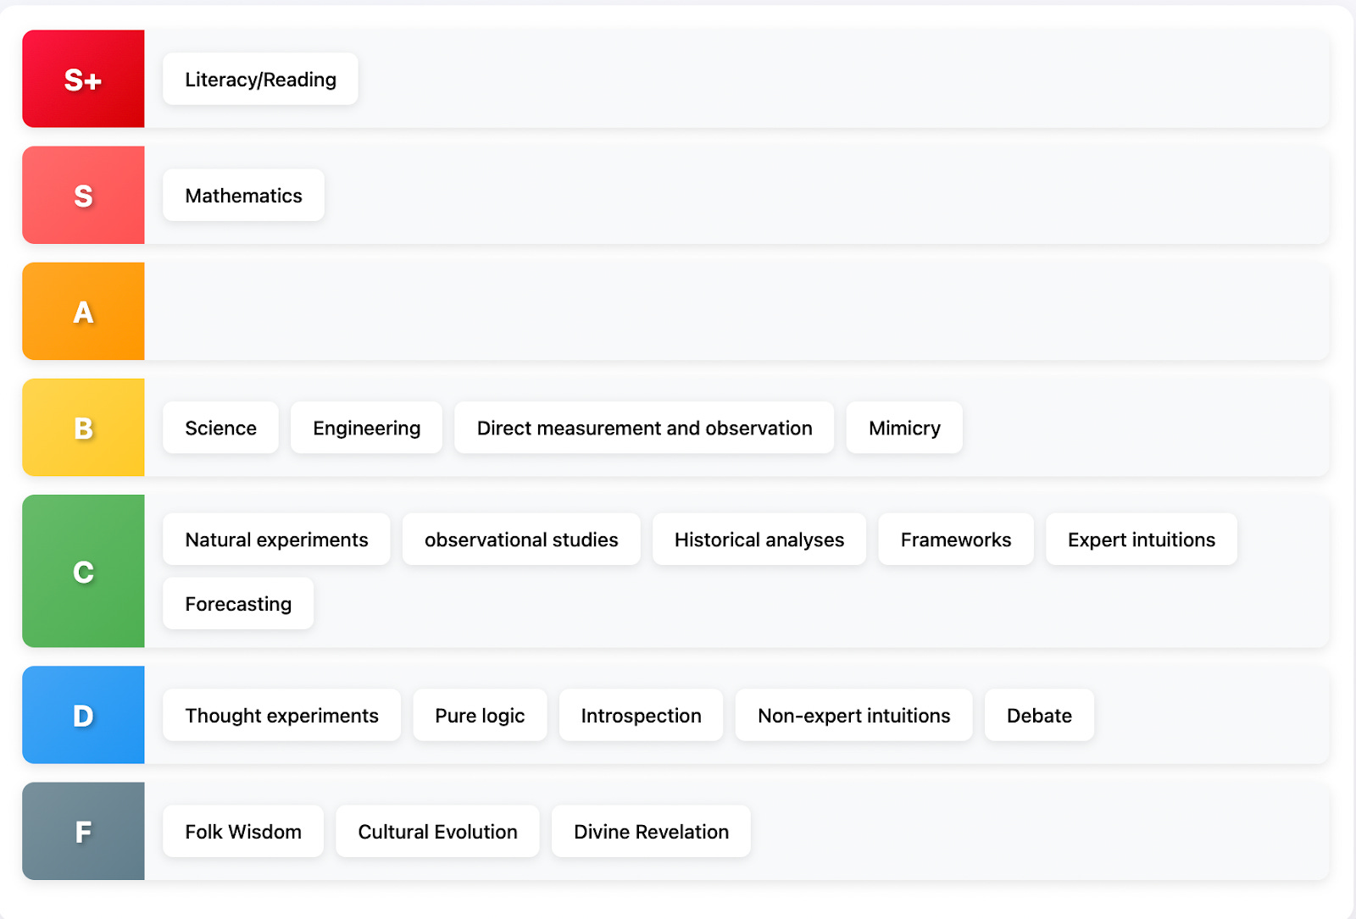
Task: Click Direct measurement and observation item
Action: (644, 429)
